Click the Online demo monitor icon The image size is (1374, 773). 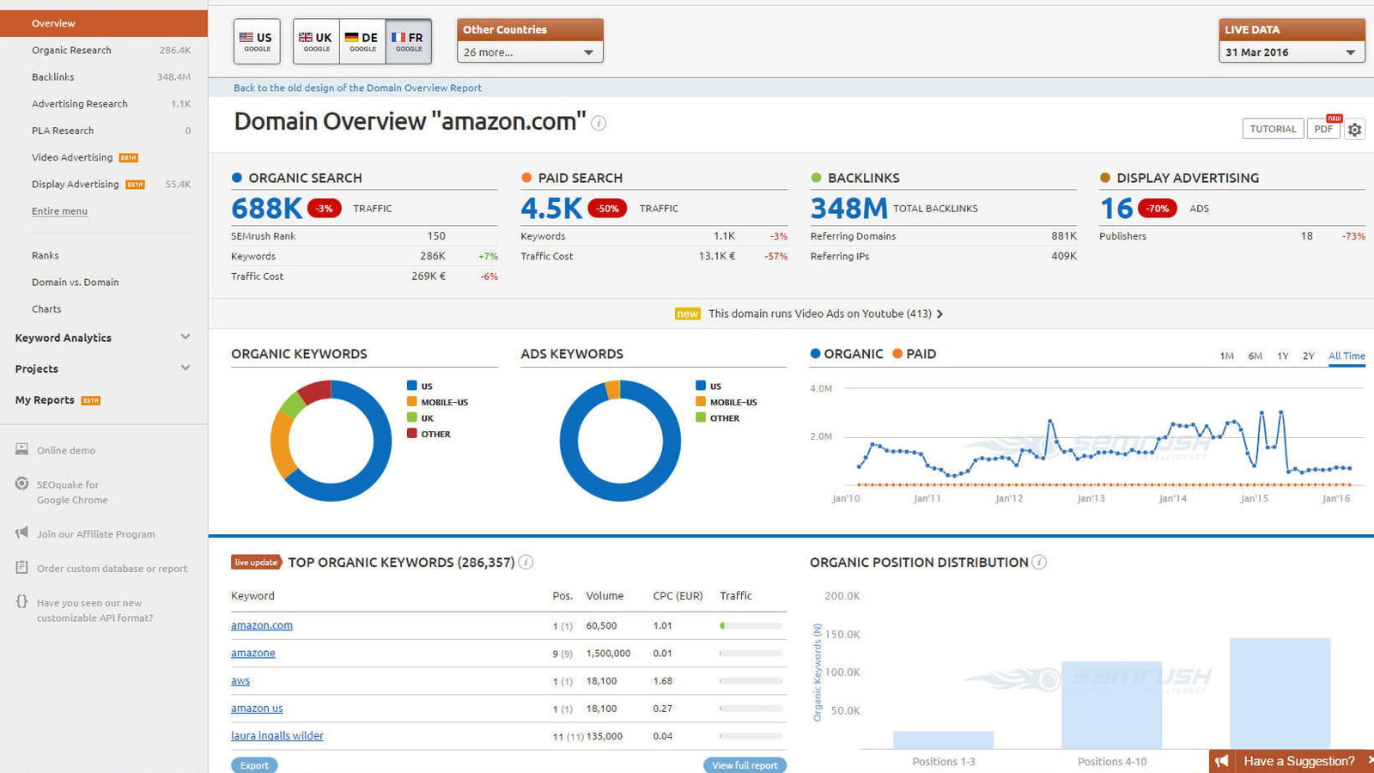point(21,449)
